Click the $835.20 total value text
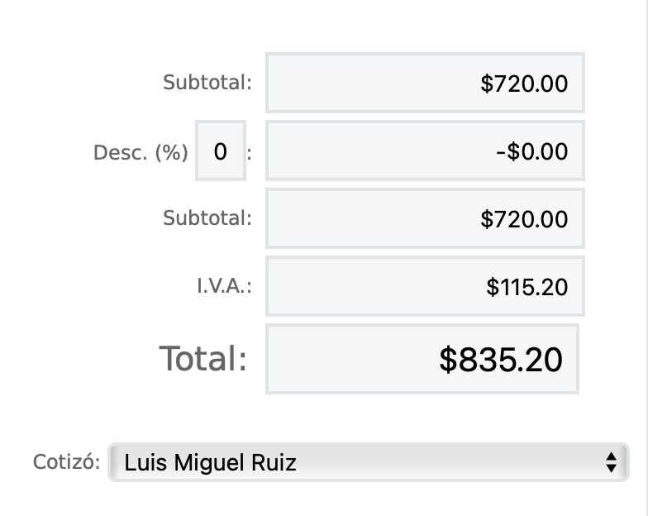Image resolution: width=648 pixels, height=516 pixels. 501,360
